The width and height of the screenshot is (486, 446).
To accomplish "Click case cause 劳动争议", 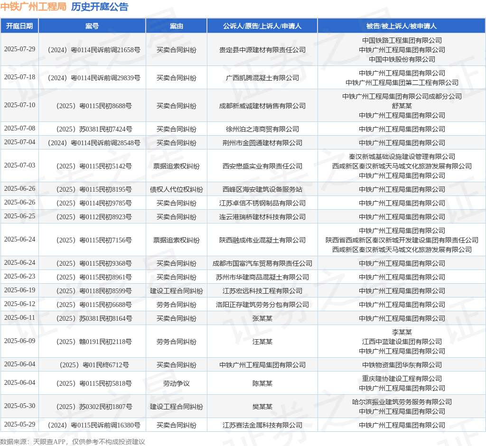I will coord(177,383).
